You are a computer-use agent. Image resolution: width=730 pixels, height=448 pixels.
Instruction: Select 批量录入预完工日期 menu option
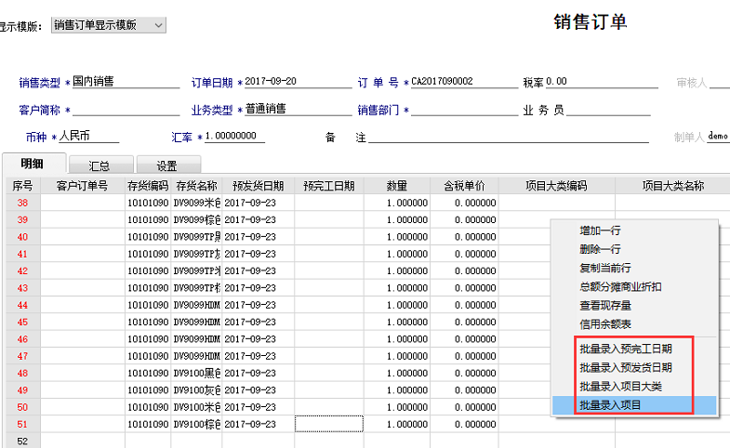[x=625, y=349]
